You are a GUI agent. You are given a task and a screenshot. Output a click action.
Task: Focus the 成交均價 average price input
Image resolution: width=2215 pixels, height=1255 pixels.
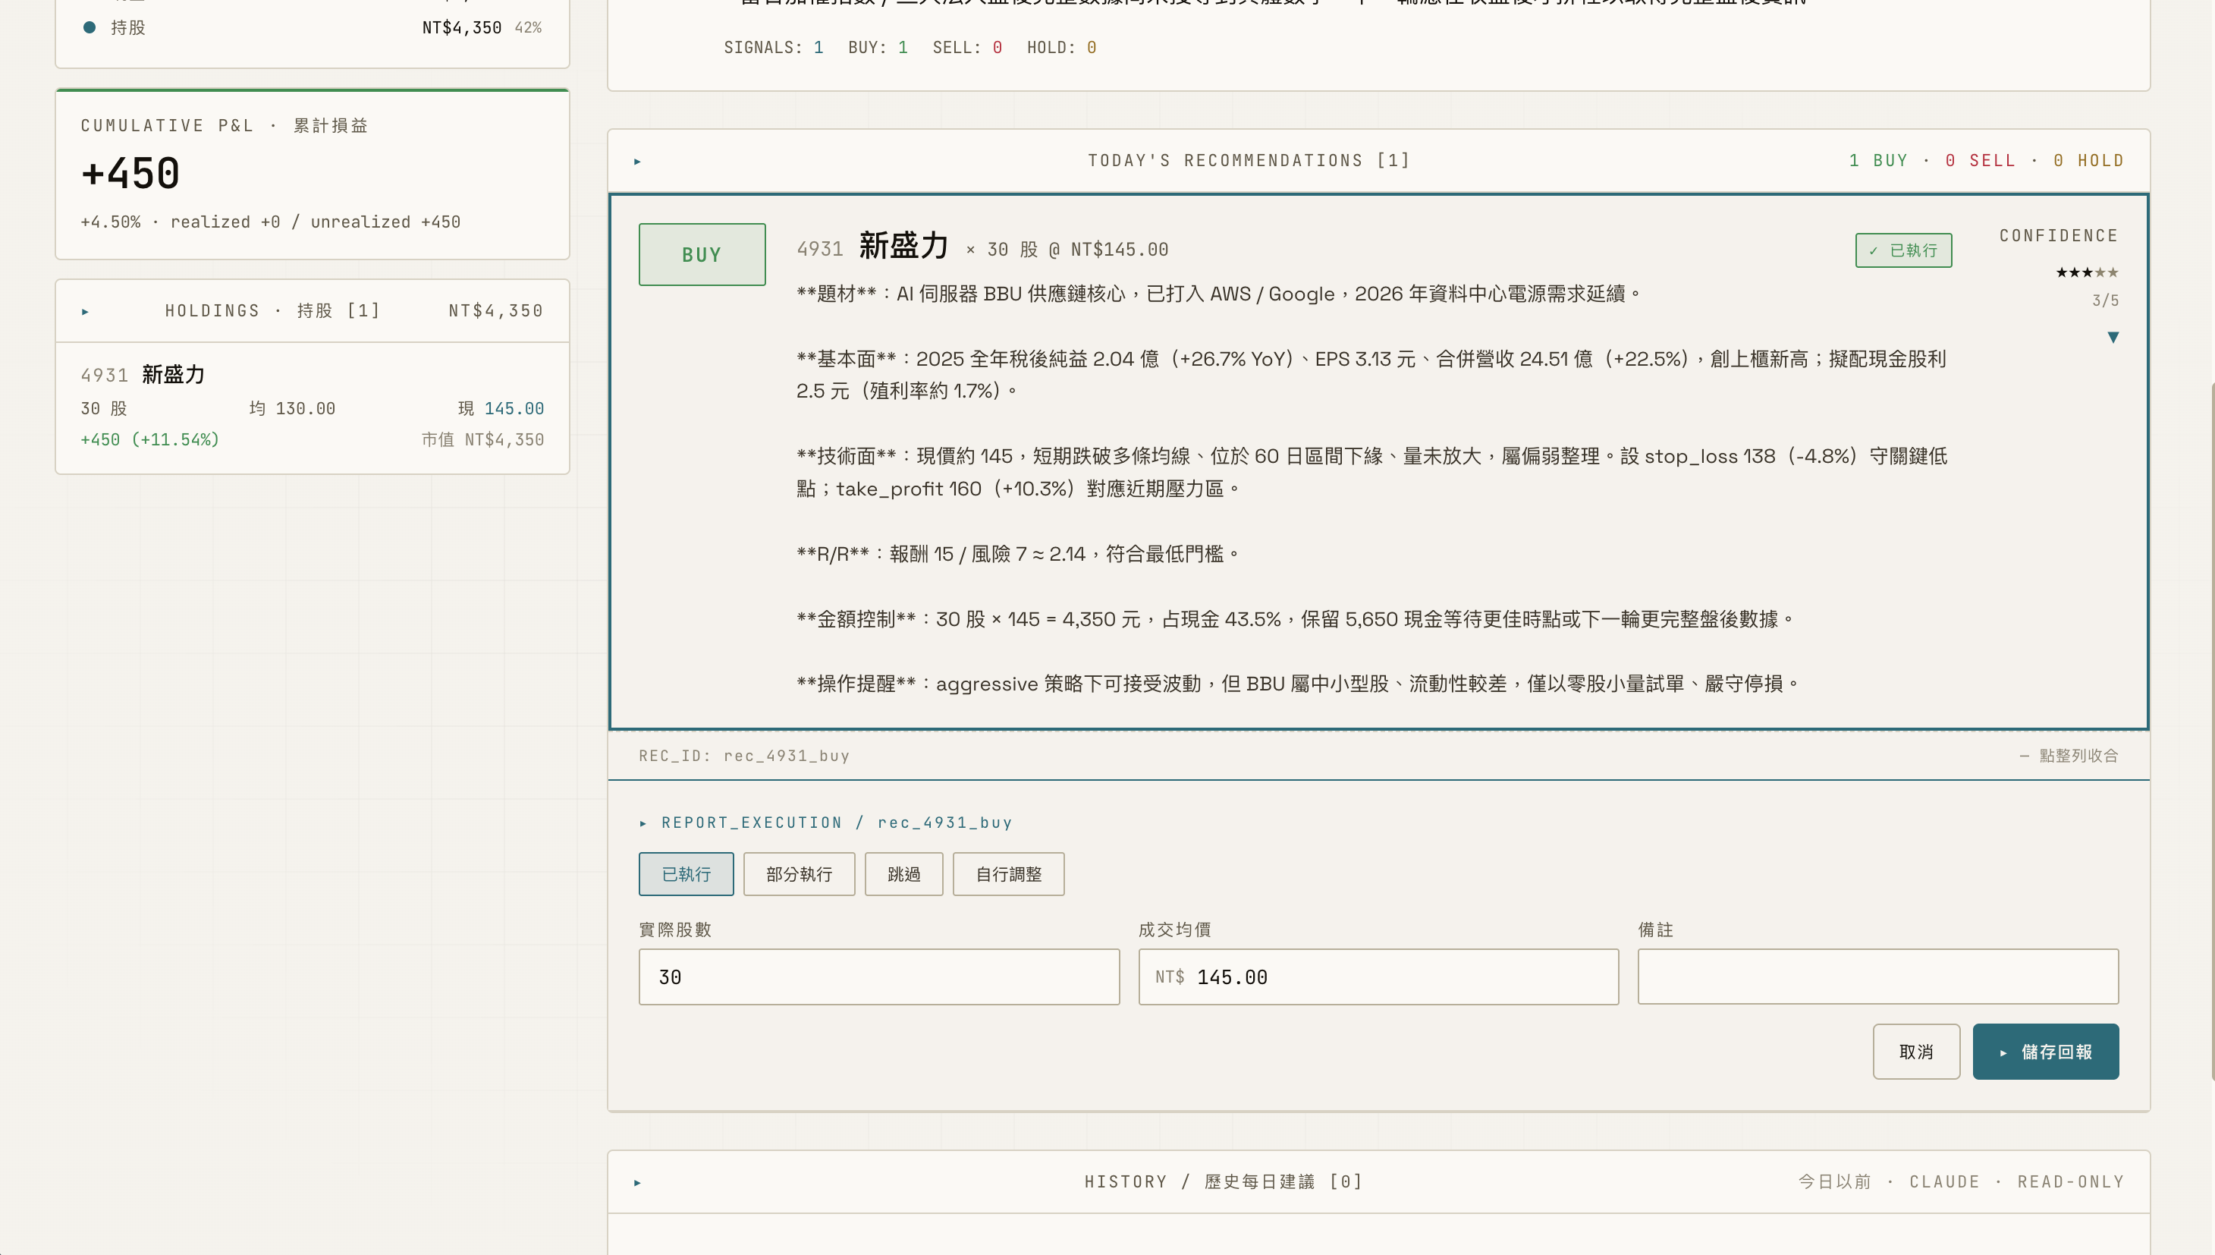pyautogui.click(x=1378, y=977)
